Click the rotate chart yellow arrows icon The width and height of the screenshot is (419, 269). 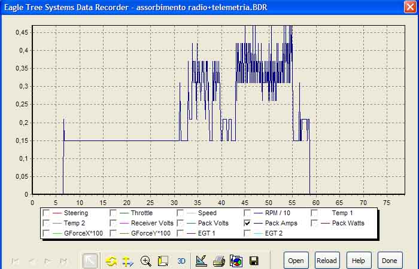coord(111,261)
